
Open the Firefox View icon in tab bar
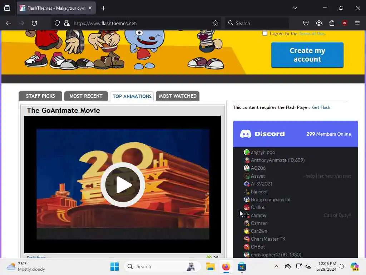[x=7, y=8]
